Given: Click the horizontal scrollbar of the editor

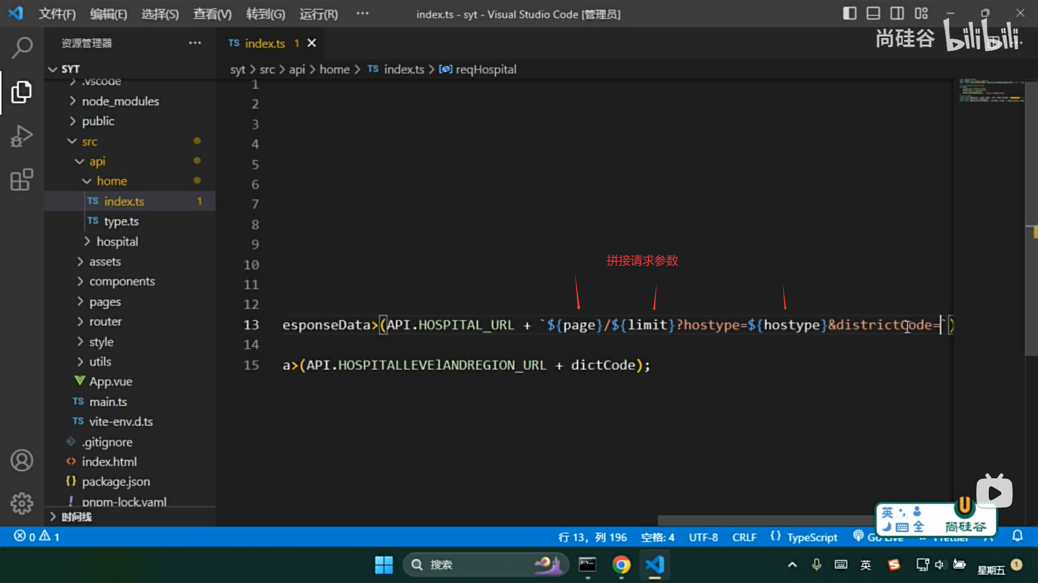Looking at the screenshot, I should point(757,520).
